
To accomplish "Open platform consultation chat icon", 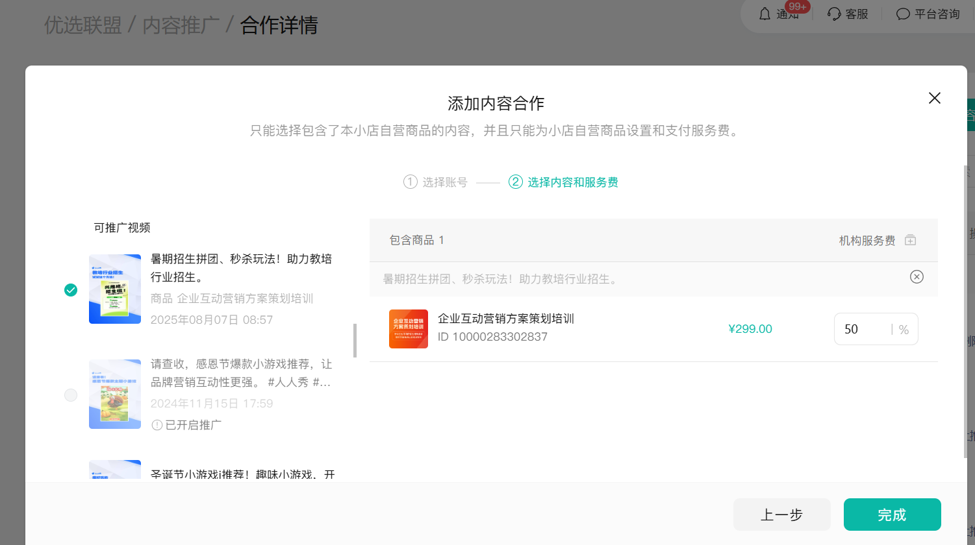I will tap(903, 14).
